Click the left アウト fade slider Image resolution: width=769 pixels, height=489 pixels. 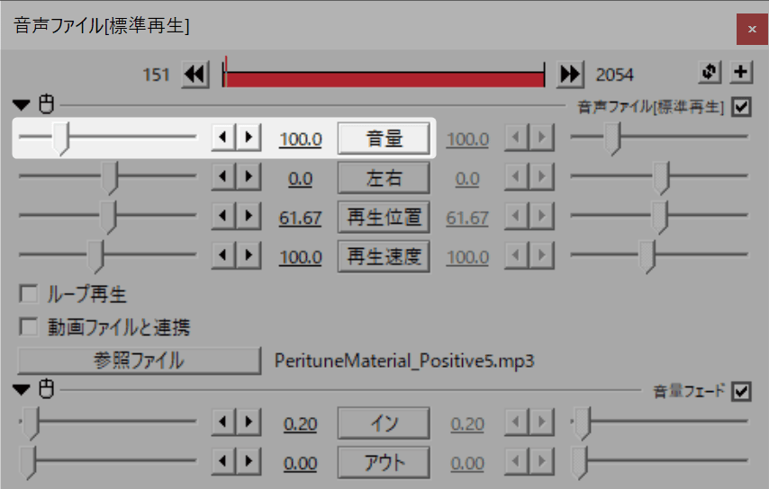click(x=107, y=462)
